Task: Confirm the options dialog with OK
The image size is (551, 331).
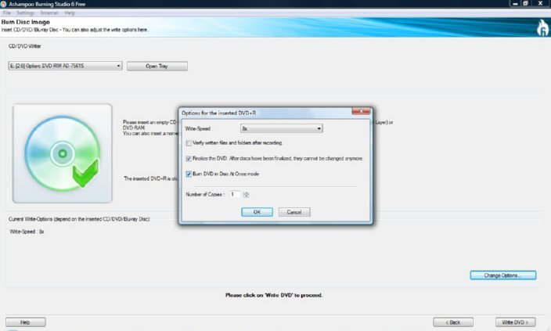Action: tap(257, 212)
